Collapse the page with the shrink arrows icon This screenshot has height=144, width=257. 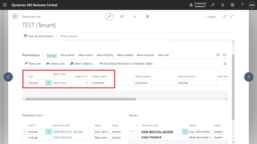point(232,16)
